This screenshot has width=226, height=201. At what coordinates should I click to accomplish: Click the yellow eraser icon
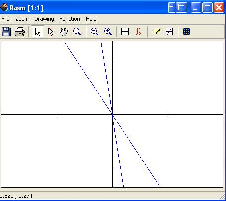click(156, 32)
